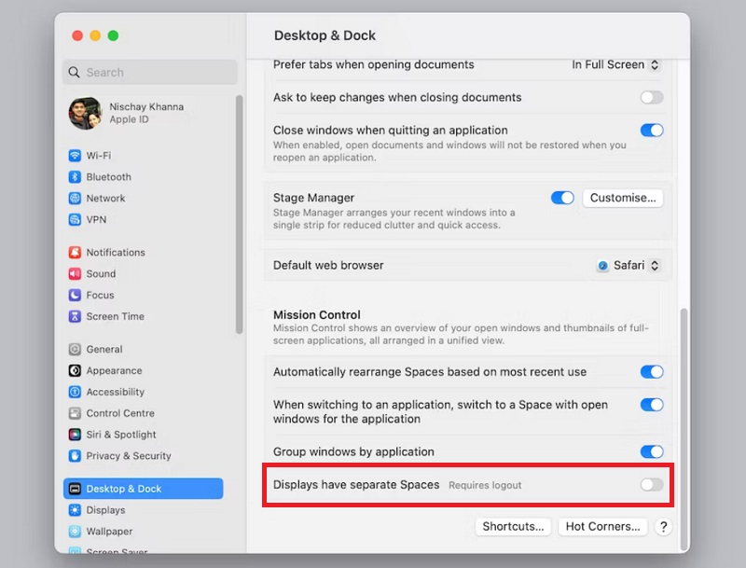The height and width of the screenshot is (568, 746).
Task: Click the Search field in sidebar
Action: point(149,72)
